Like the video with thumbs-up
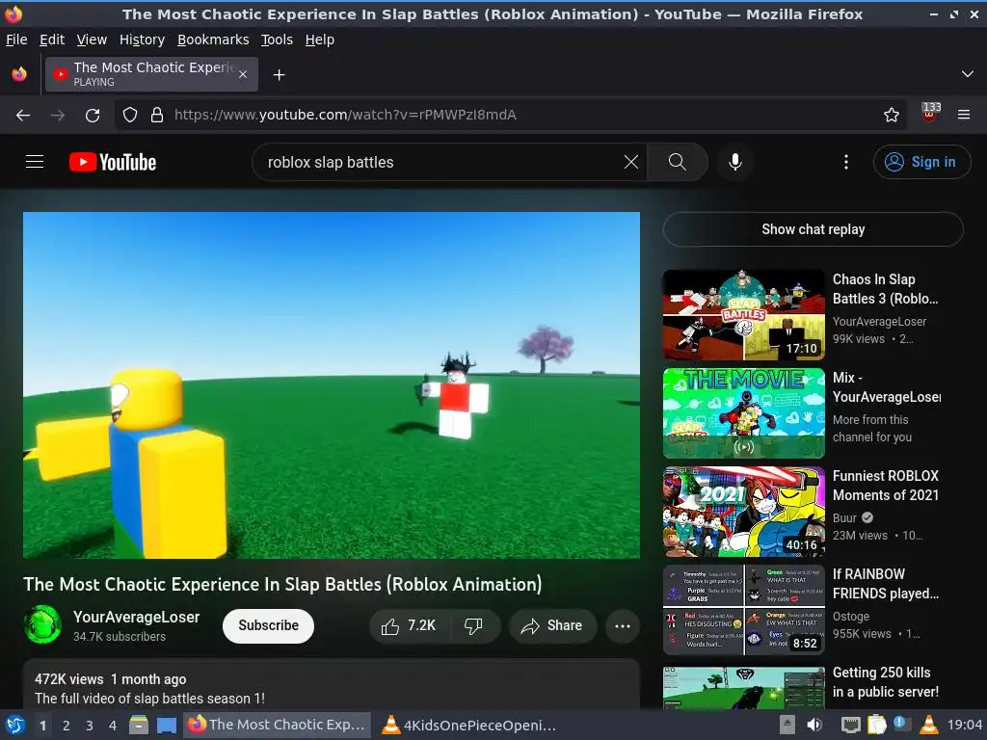This screenshot has height=740, width=987. [x=408, y=625]
